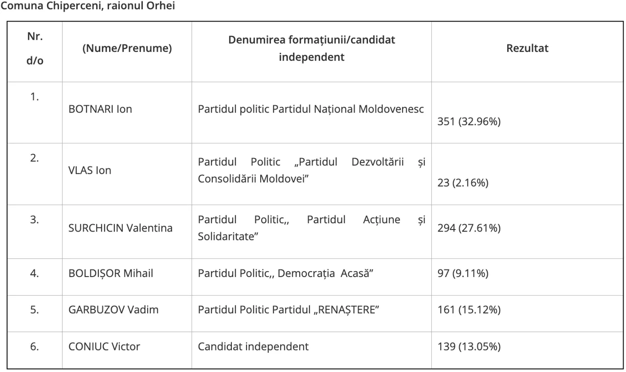Click candidate name GARBUZOV Vadim
The image size is (626, 372).
(x=113, y=310)
